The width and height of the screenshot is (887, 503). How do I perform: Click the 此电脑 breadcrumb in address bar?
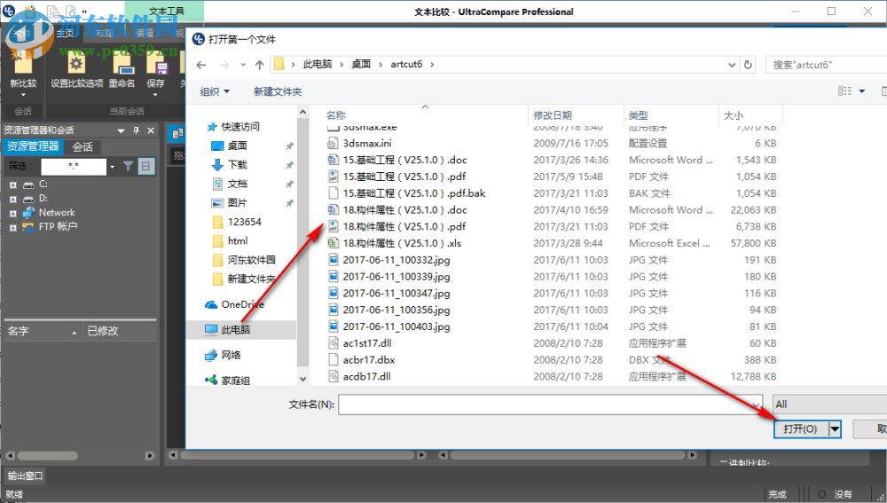click(318, 64)
